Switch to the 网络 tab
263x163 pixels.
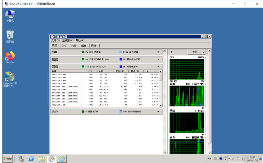(94, 46)
